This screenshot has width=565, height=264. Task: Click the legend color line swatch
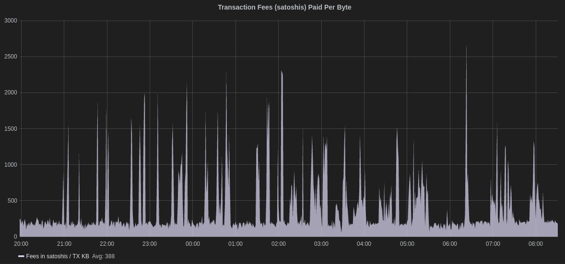click(x=21, y=256)
